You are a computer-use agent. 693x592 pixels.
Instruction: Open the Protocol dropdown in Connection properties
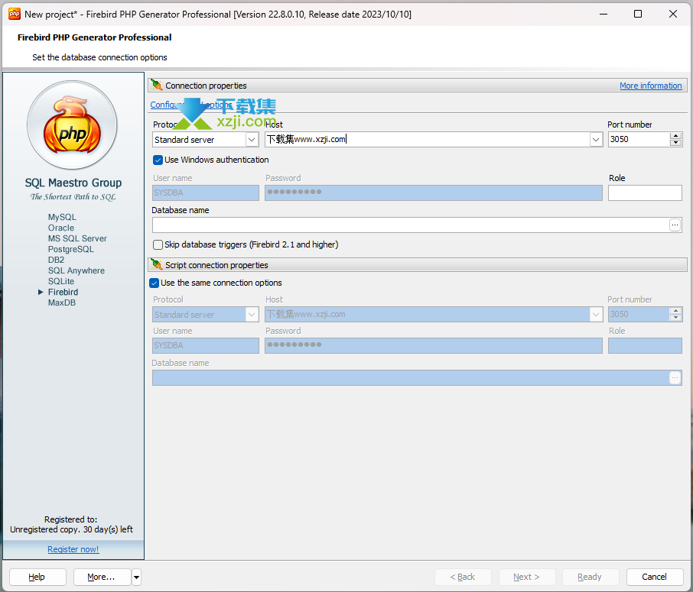coord(252,140)
